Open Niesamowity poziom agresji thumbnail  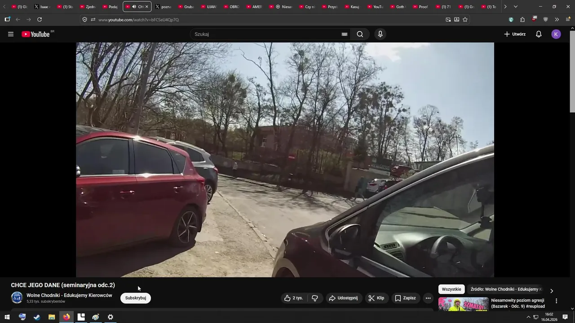pos(463,304)
